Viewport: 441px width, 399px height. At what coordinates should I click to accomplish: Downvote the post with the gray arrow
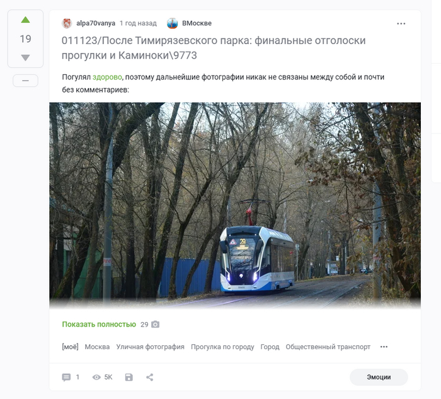click(25, 58)
